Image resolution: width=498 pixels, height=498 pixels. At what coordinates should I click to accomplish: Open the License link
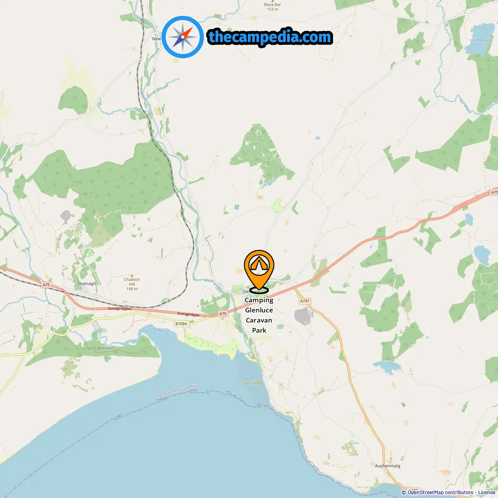click(487, 493)
